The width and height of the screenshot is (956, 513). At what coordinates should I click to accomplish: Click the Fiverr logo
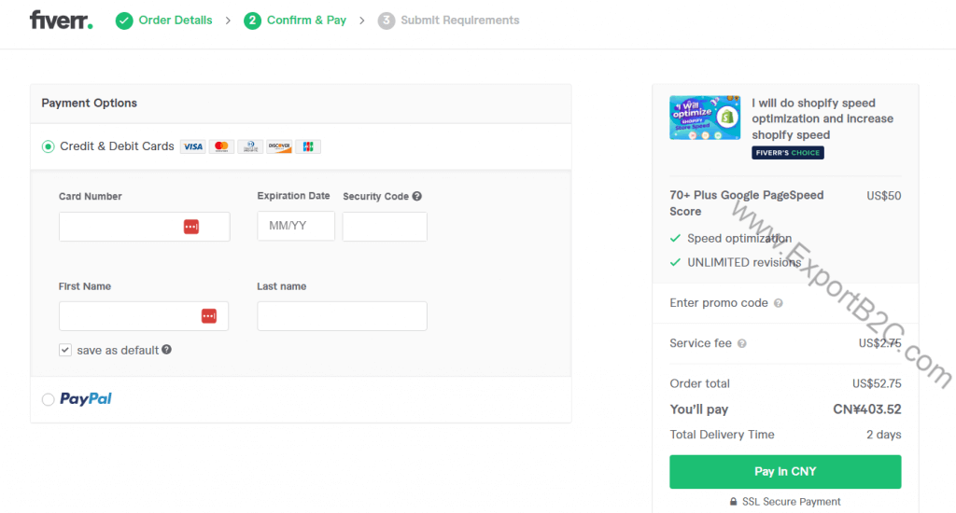pos(61,20)
